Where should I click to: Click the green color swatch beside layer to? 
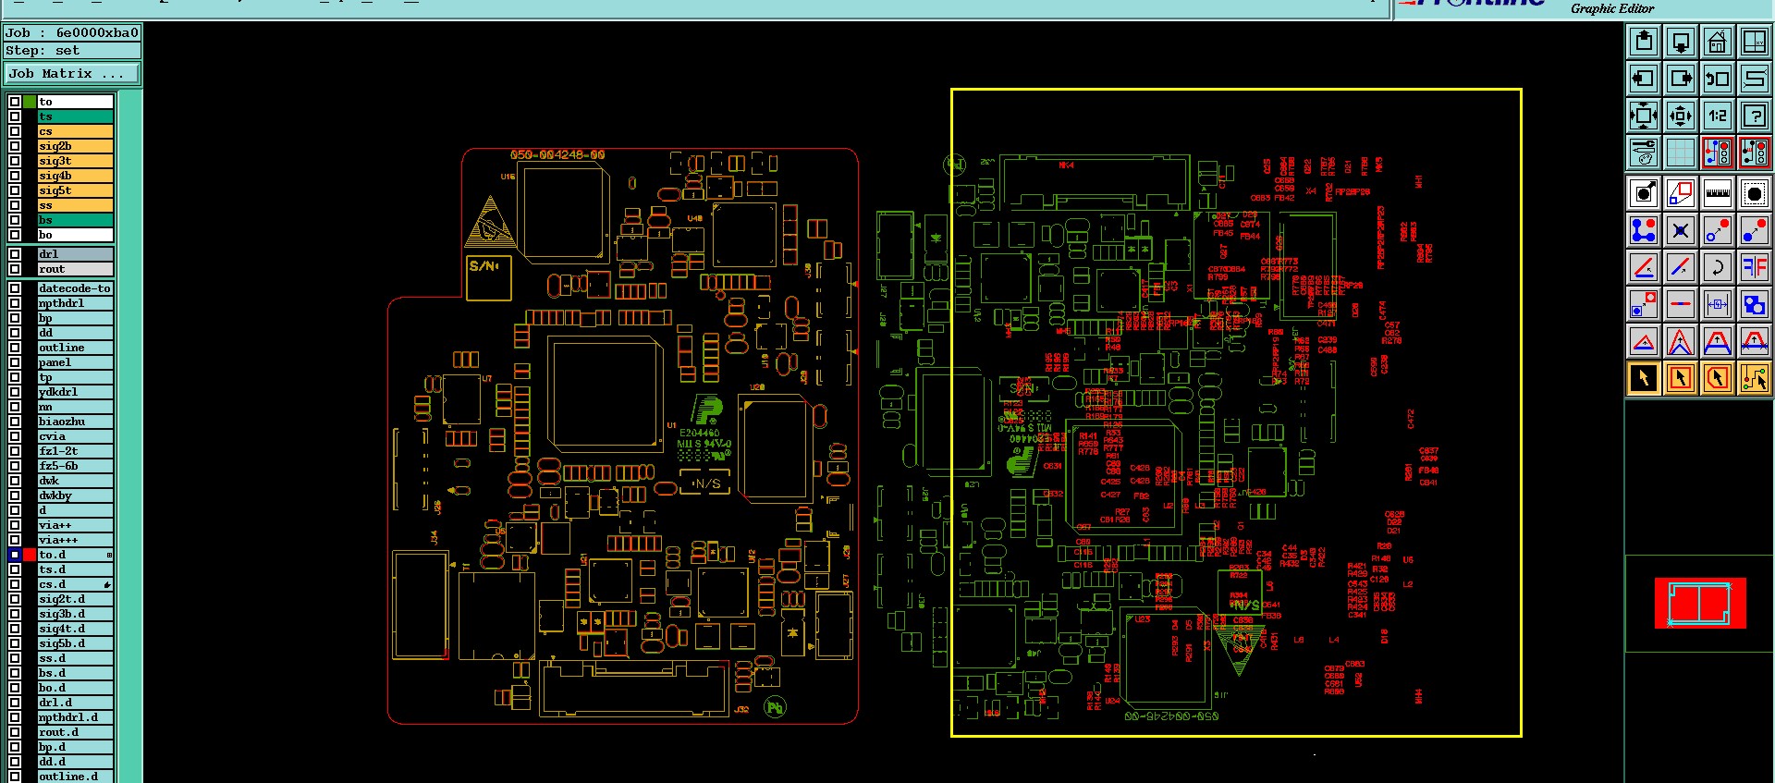(30, 102)
